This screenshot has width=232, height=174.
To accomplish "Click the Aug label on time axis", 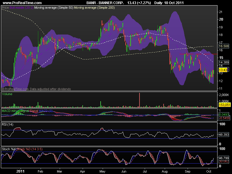I will 164,171.
